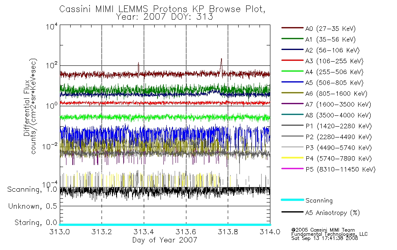The image size is (397, 250).
Task: Click the blue A5 legend line
Action: (293, 82)
